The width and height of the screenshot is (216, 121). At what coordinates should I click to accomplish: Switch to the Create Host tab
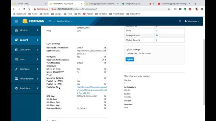tap(30, 4)
